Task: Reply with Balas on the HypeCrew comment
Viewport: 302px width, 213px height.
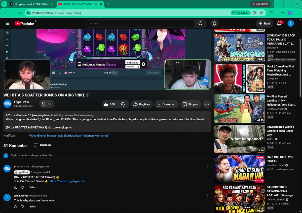Action: (x=32, y=187)
